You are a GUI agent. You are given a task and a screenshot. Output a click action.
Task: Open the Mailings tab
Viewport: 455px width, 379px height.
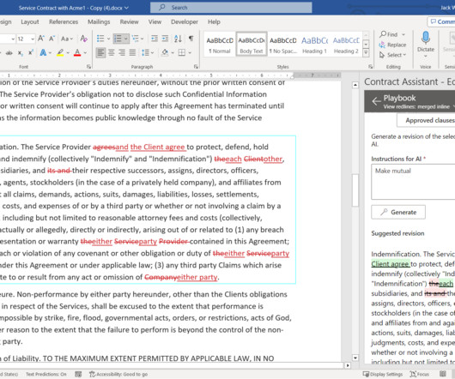click(x=99, y=22)
